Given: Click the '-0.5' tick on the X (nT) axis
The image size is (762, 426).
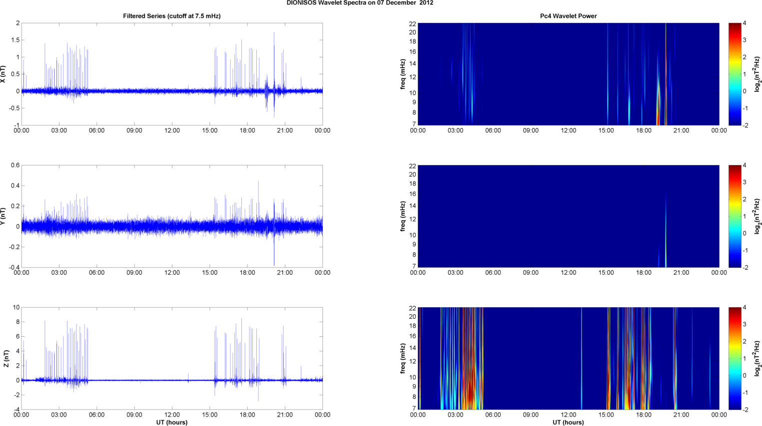Looking at the screenshot, I should [13, 108].
